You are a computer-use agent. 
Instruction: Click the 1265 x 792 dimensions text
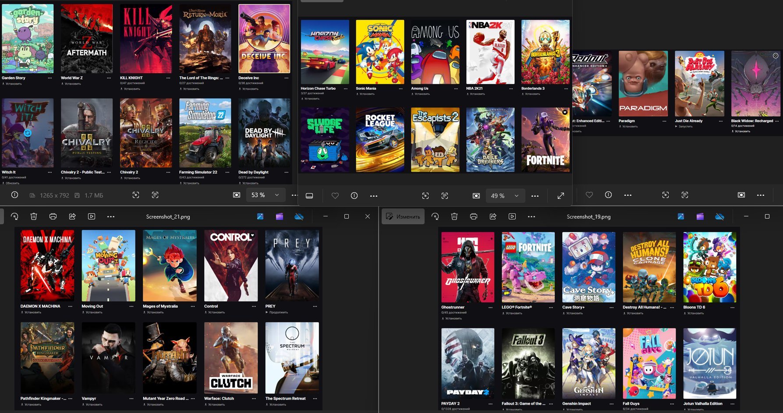coord(54,195)
